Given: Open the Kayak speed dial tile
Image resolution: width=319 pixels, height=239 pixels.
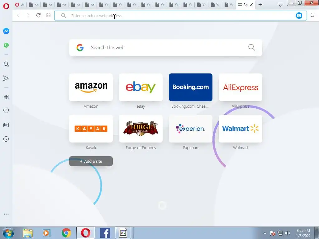Looking at the screenshot, I should click(x=91, y=129).
